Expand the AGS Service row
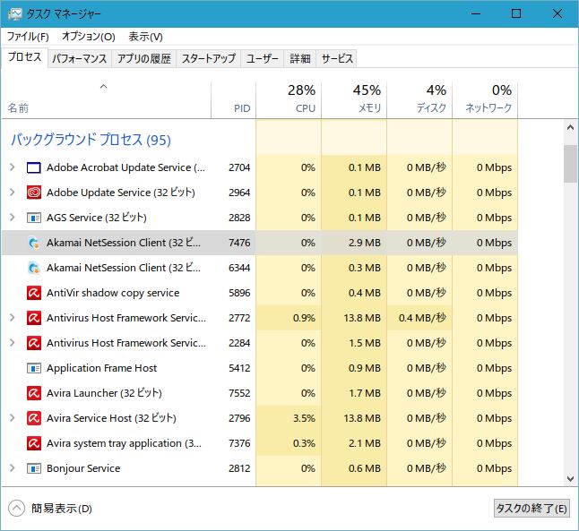Image resolution: width=579 pixels, height=531 pixels. (x=13, y=218)
